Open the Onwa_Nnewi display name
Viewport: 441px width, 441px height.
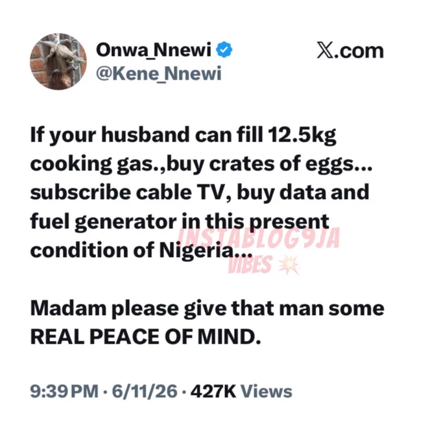coord(154,49)
